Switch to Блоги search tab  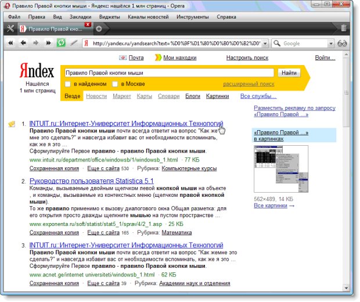pos(193,96)
